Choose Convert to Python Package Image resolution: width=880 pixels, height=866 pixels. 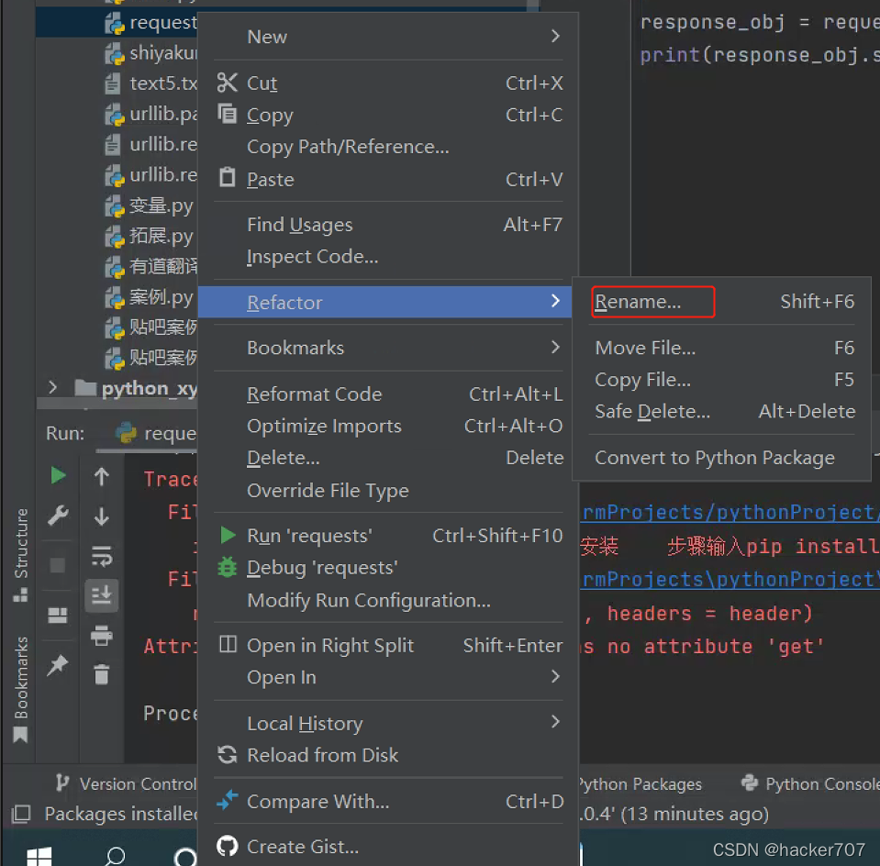coord(724,458)
